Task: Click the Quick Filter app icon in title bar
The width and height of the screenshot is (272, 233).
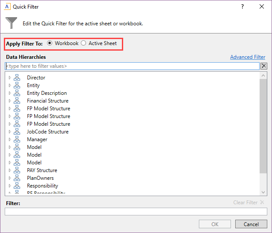Action: tap(7, 7)
